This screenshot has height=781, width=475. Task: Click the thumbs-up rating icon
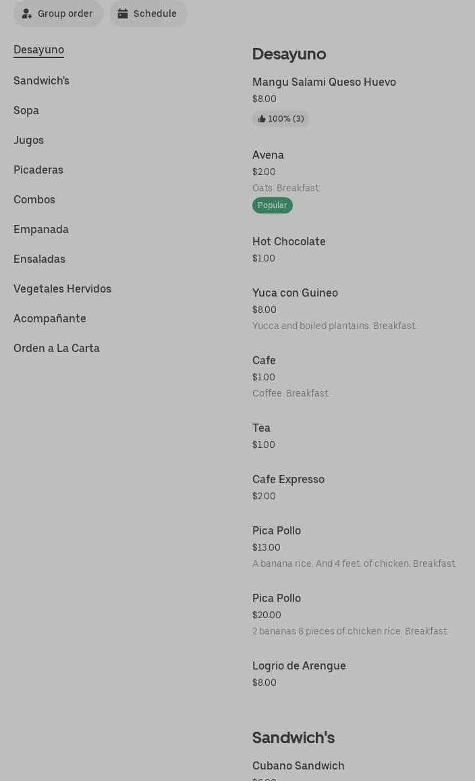[x=262, y=119]
